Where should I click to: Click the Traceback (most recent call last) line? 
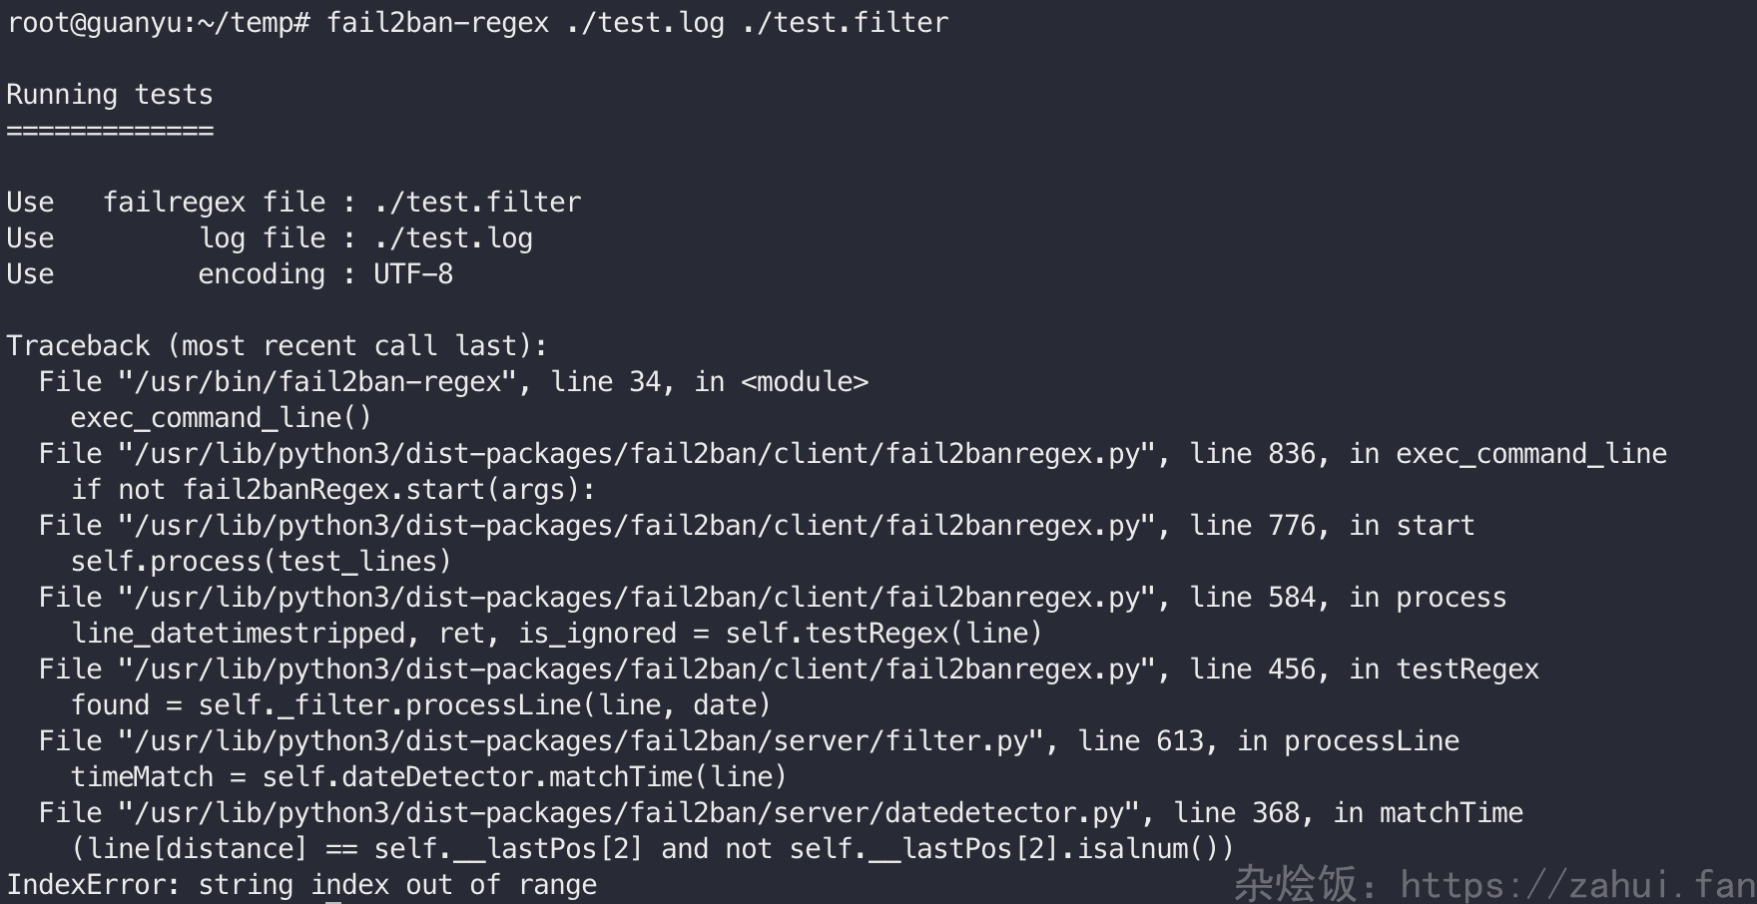click(277, 346)
